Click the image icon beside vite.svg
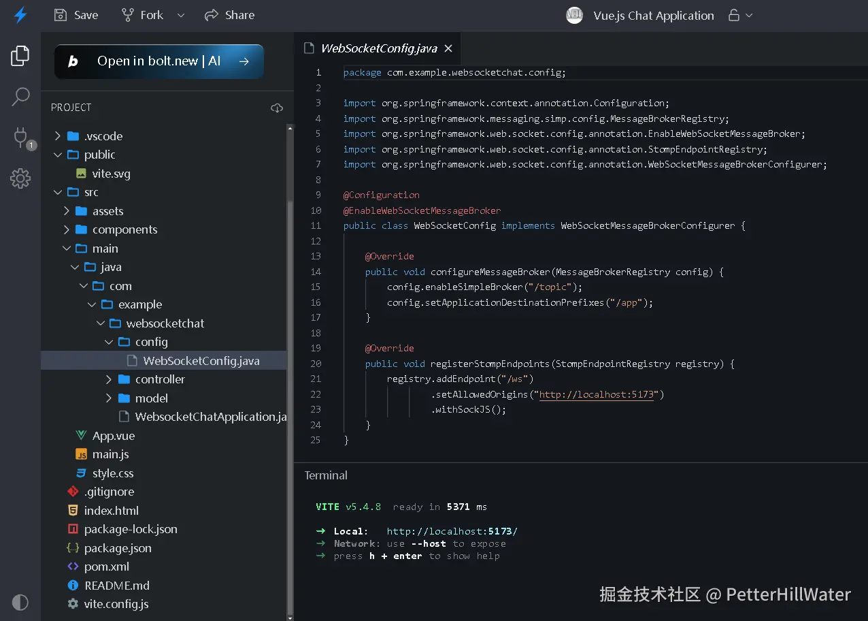Viewport: 868px width, 621px height. point(82,174)
